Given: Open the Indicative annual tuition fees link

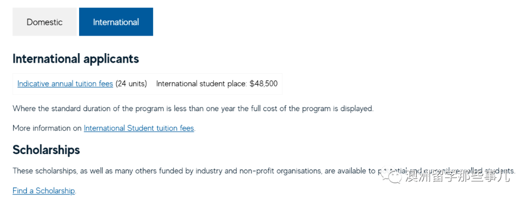Looking at the screenshot, I should [x=65, y=83].
